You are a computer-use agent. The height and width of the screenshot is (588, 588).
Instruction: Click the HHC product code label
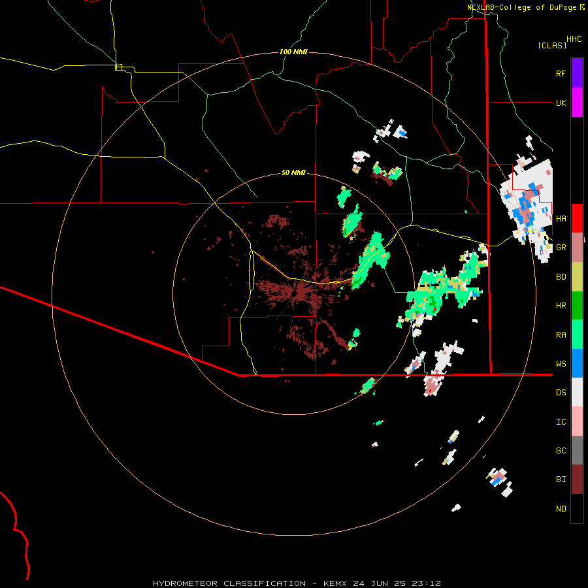click(574, 39)
